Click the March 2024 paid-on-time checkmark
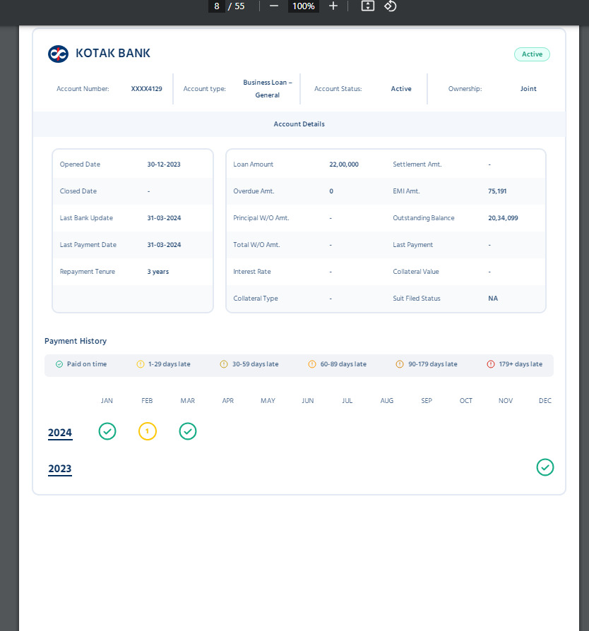The image size is (589, 631). 188,431
